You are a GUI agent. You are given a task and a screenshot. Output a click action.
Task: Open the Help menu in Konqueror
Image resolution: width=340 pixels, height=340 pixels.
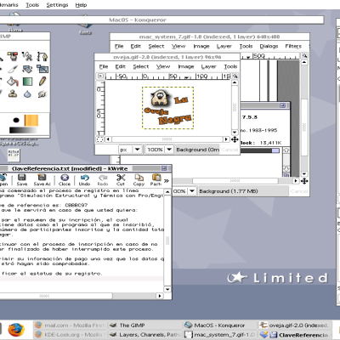coord(81,5)
